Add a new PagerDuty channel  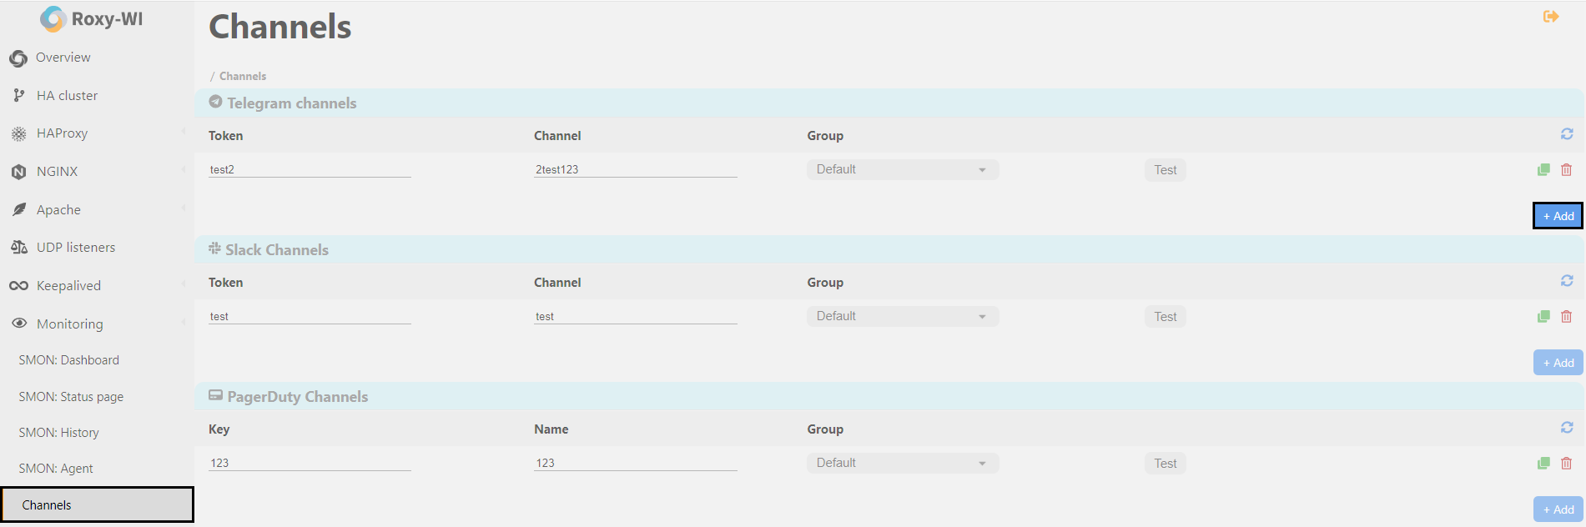(1558, 509)
